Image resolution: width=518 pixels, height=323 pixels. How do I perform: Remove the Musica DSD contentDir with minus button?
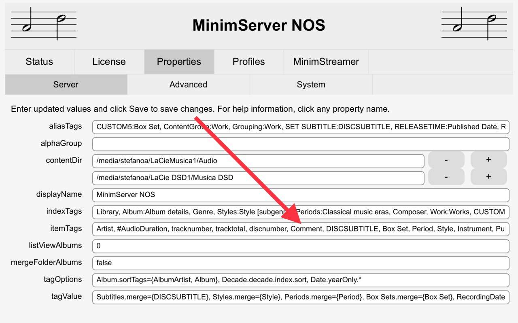446,177
